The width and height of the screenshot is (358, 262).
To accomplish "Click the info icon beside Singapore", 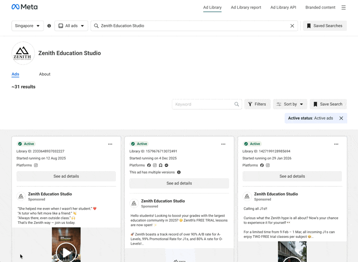I will click(49, 26).
